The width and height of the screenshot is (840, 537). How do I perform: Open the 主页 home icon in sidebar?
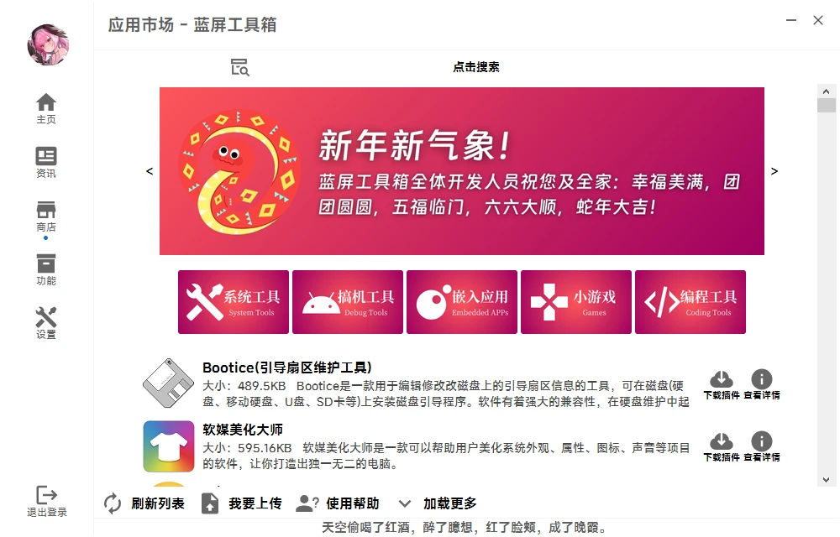coord(46,108)
